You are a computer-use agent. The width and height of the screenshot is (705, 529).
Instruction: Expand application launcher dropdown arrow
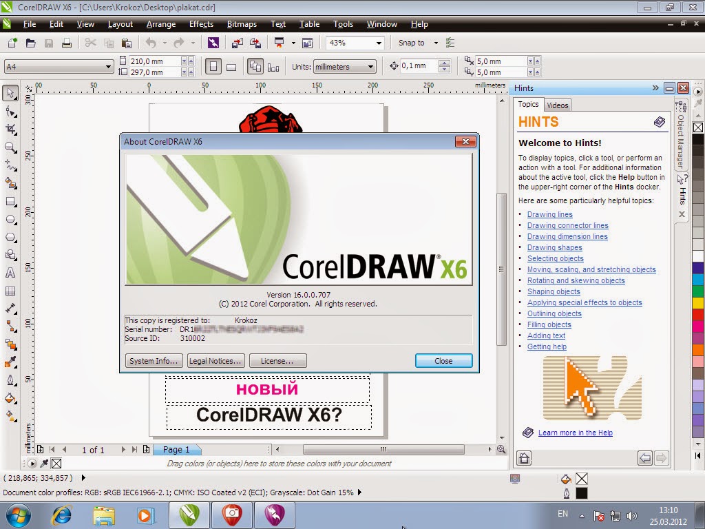point(293,43)
